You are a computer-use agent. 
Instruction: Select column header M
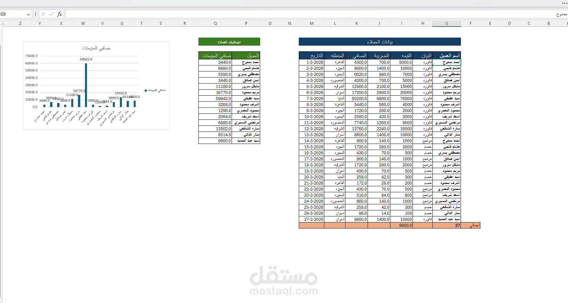(312, 23)
